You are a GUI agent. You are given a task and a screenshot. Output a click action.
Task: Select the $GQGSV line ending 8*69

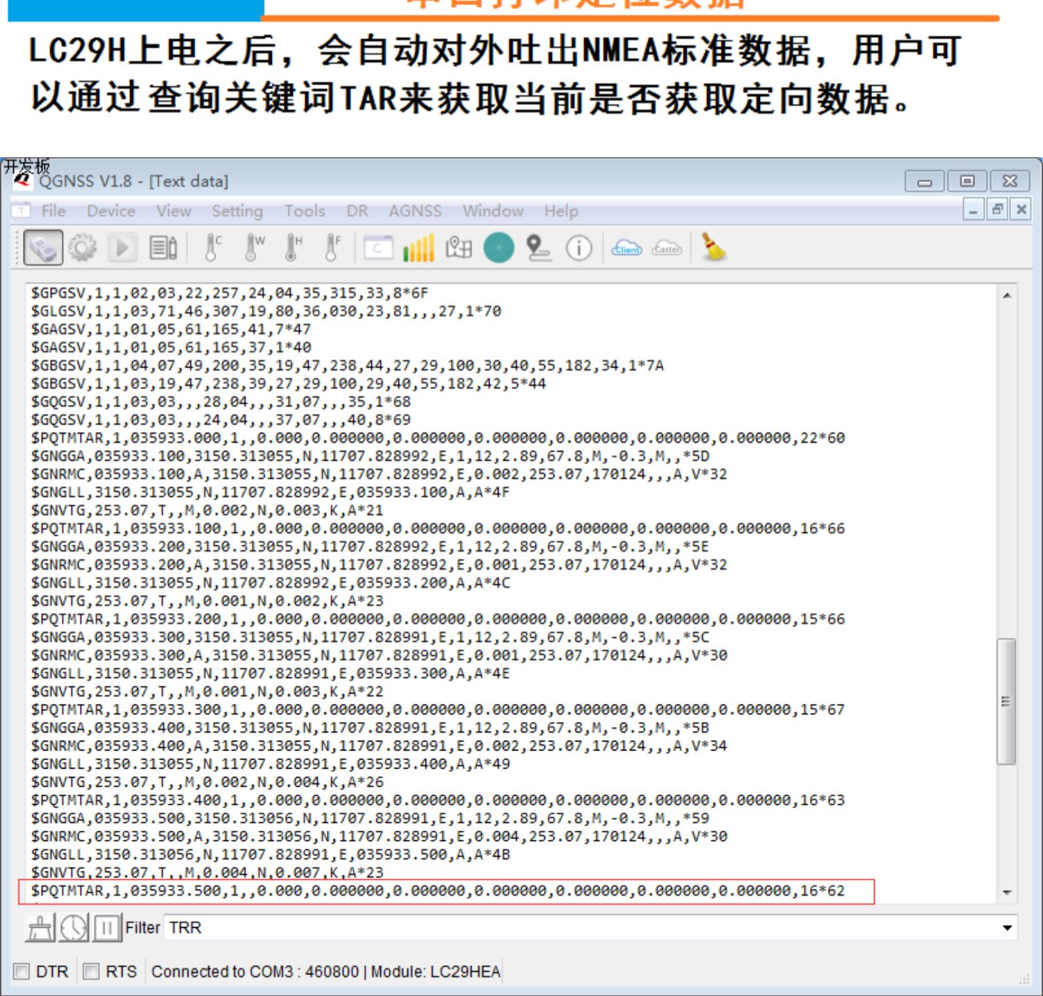tap(220, 420)
